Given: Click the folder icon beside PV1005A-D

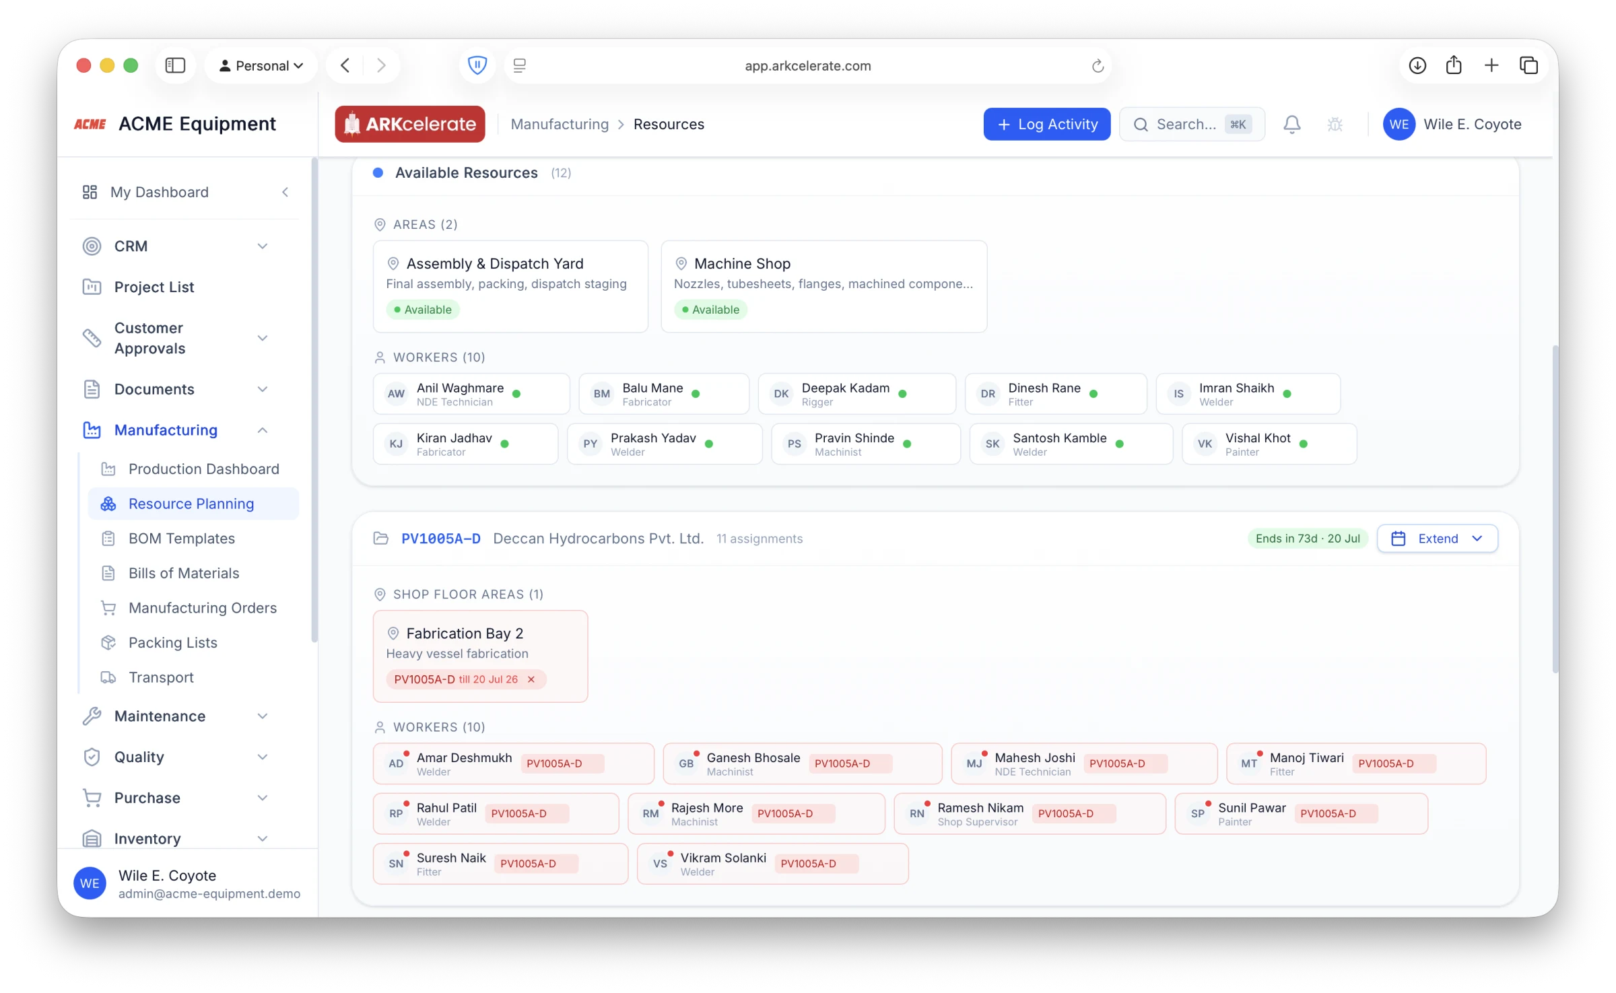Looking at the screenshot, I should click(380, 539).
